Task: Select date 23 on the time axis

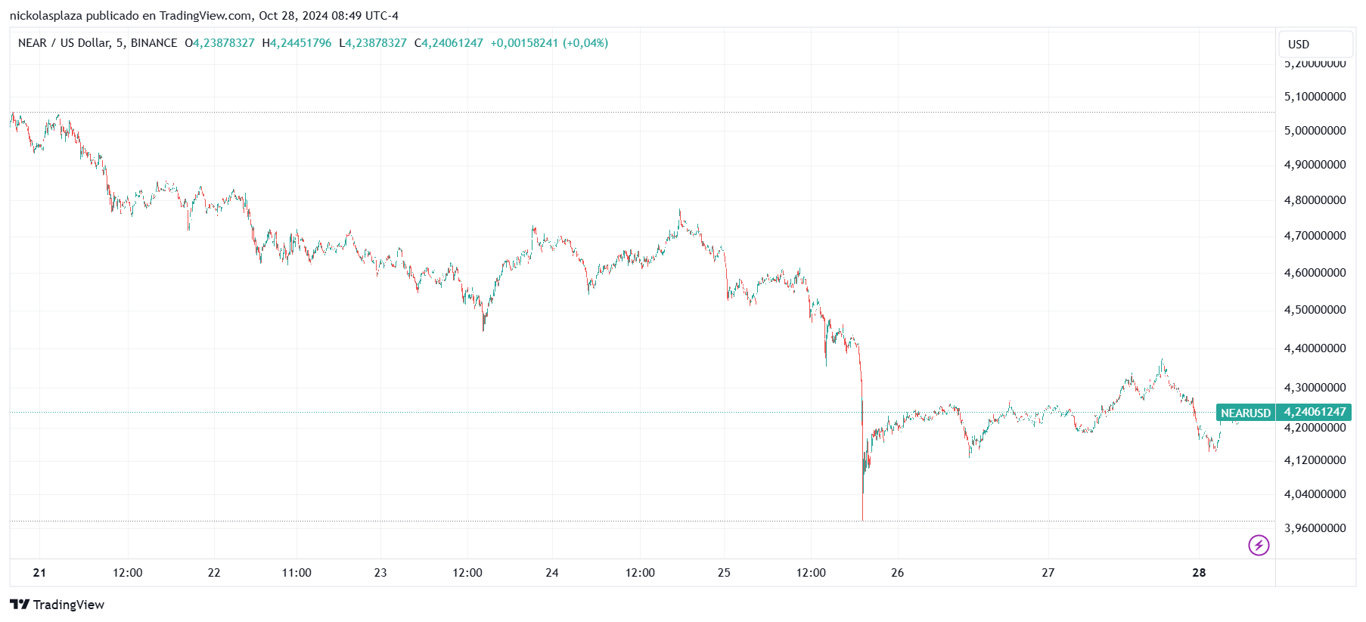Action: (x=380, y=573)
